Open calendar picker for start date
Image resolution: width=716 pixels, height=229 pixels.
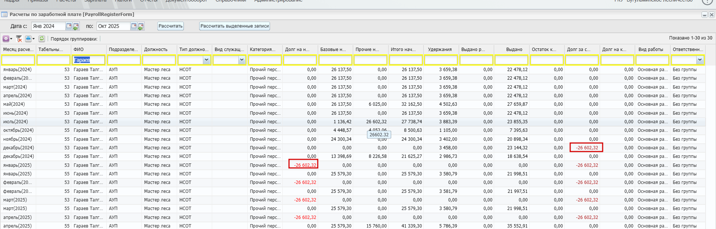(69, 26)
